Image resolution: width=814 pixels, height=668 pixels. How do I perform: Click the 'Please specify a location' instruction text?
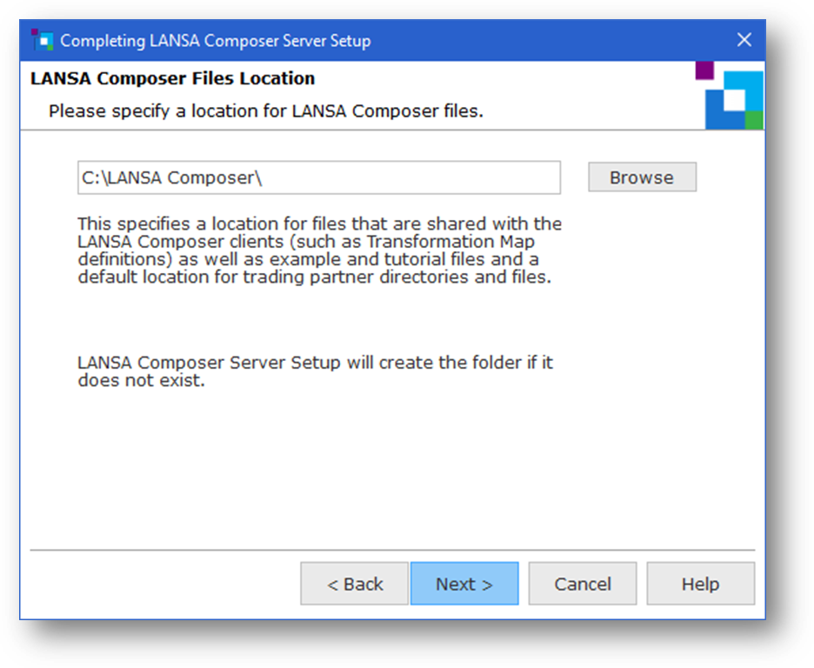pyautogui.click(x=265, y=111)
